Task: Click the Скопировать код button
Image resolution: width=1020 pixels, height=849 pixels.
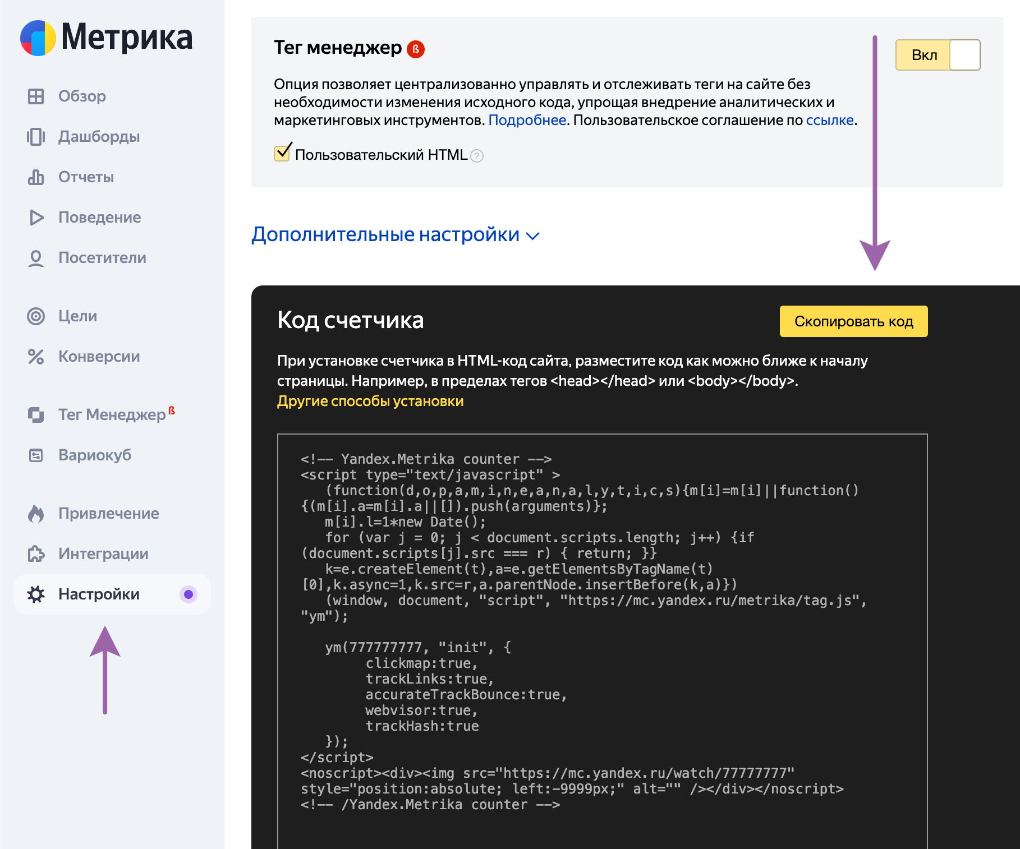Action: coord(853,321)
